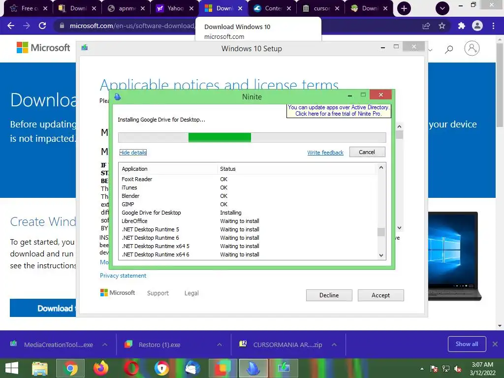Switch to Windows Setup taskbar icon
Viewport: 504px width, 378px height.
pyautogui.click(x=284, y=368)
